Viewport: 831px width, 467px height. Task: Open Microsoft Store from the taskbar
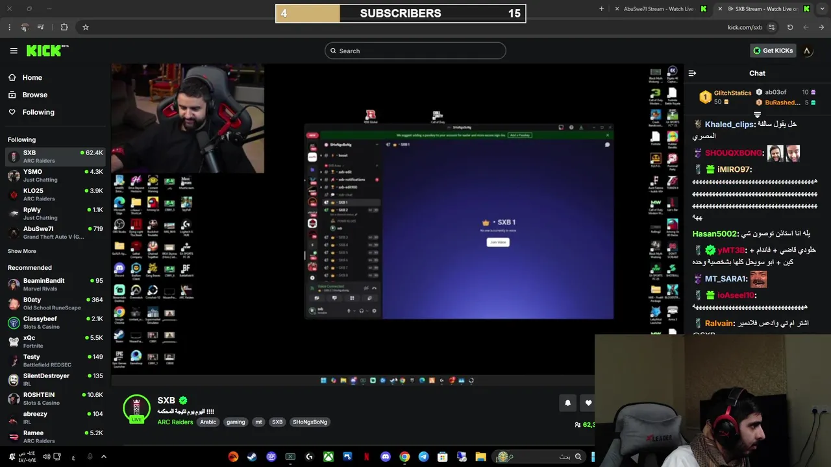[443, 457]
